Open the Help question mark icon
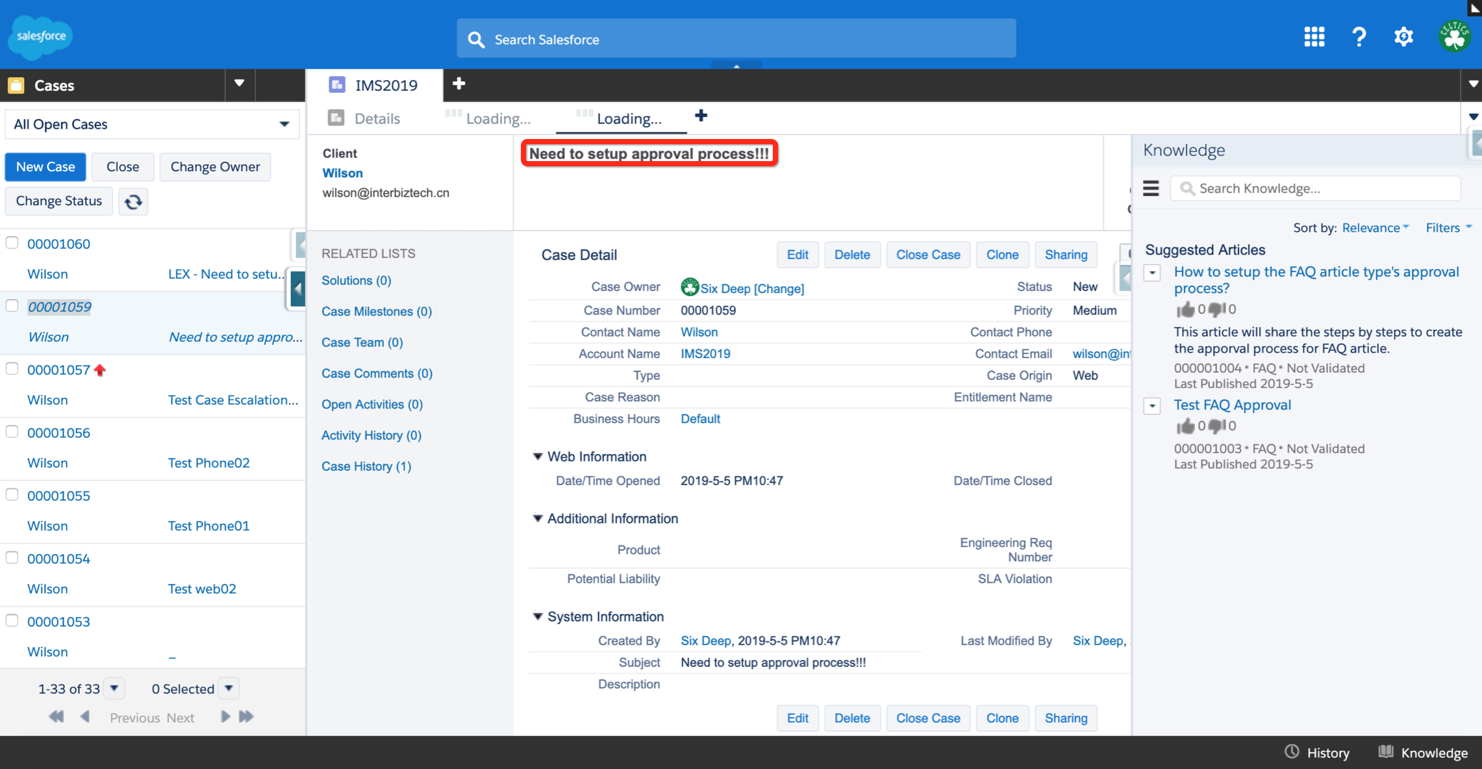Viewport: 1482px width, 769px height. point(1359,37)
